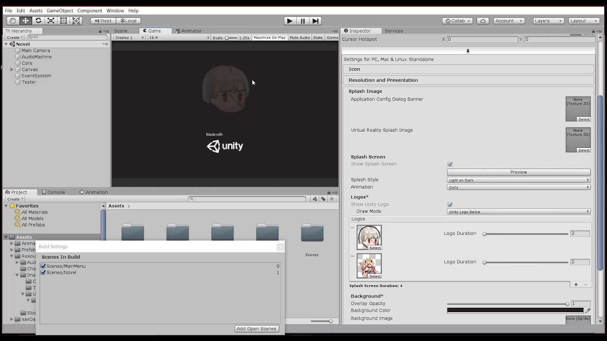Open the Window menu
The width and height of the screenshot is (607, 341).
[x=115, y=10]
